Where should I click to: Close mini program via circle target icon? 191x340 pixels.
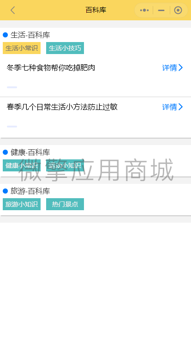pyautogui.click(x=178, y=10)
